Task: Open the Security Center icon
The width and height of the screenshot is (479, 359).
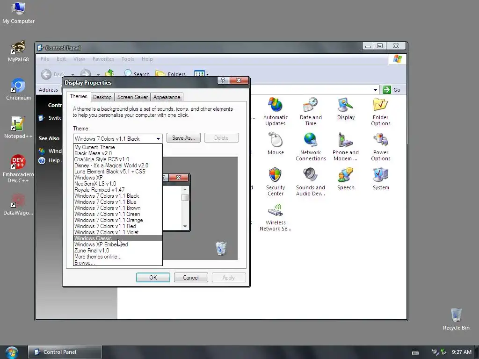Action: (x=275, y=182)
